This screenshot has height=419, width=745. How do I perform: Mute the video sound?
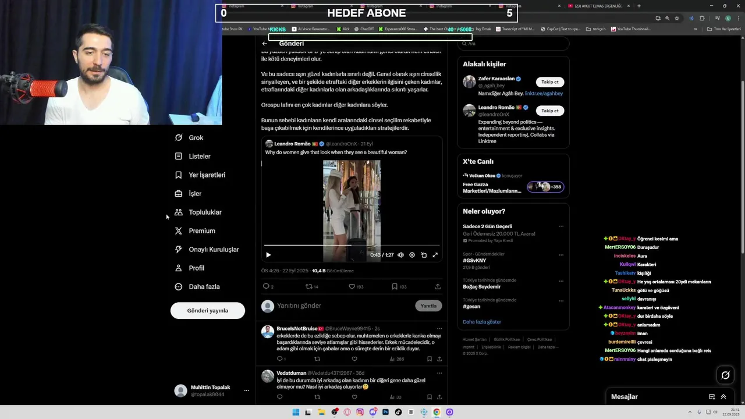(x=400, y=255)
